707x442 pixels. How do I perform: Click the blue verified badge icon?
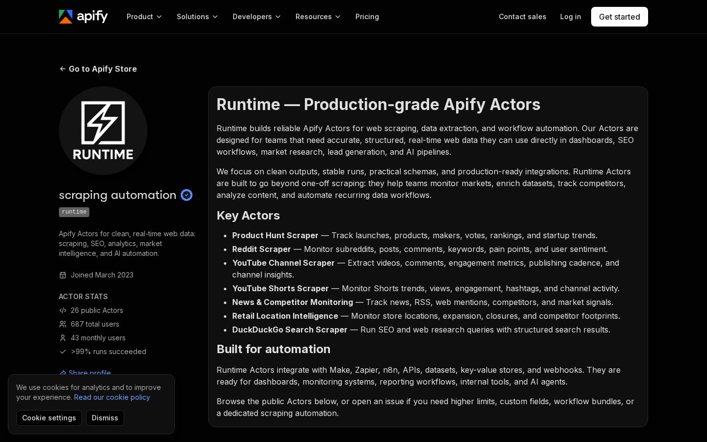tap(187, 195)
